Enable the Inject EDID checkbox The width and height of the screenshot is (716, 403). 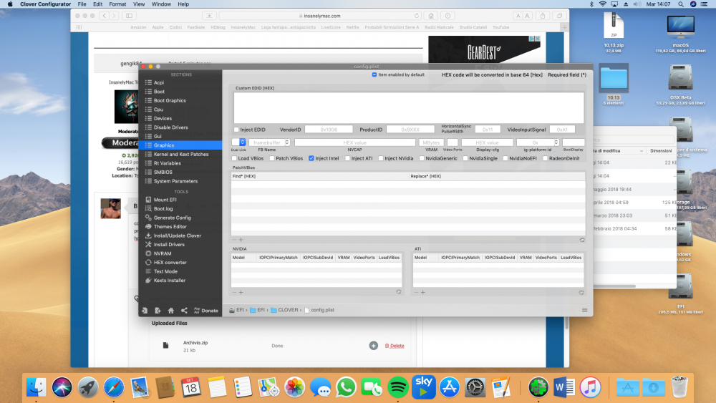pos(236,130)
